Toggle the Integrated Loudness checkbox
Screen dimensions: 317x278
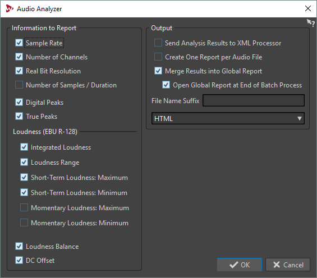point(24,147)
